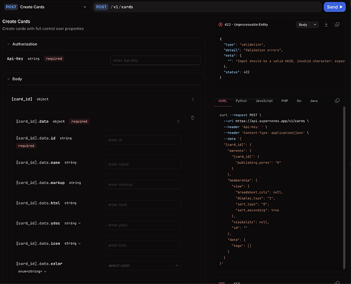This screenshot has height=284, width=351.
Task: Click the POST badge in the URL bar
Action: tap(101, 7)
